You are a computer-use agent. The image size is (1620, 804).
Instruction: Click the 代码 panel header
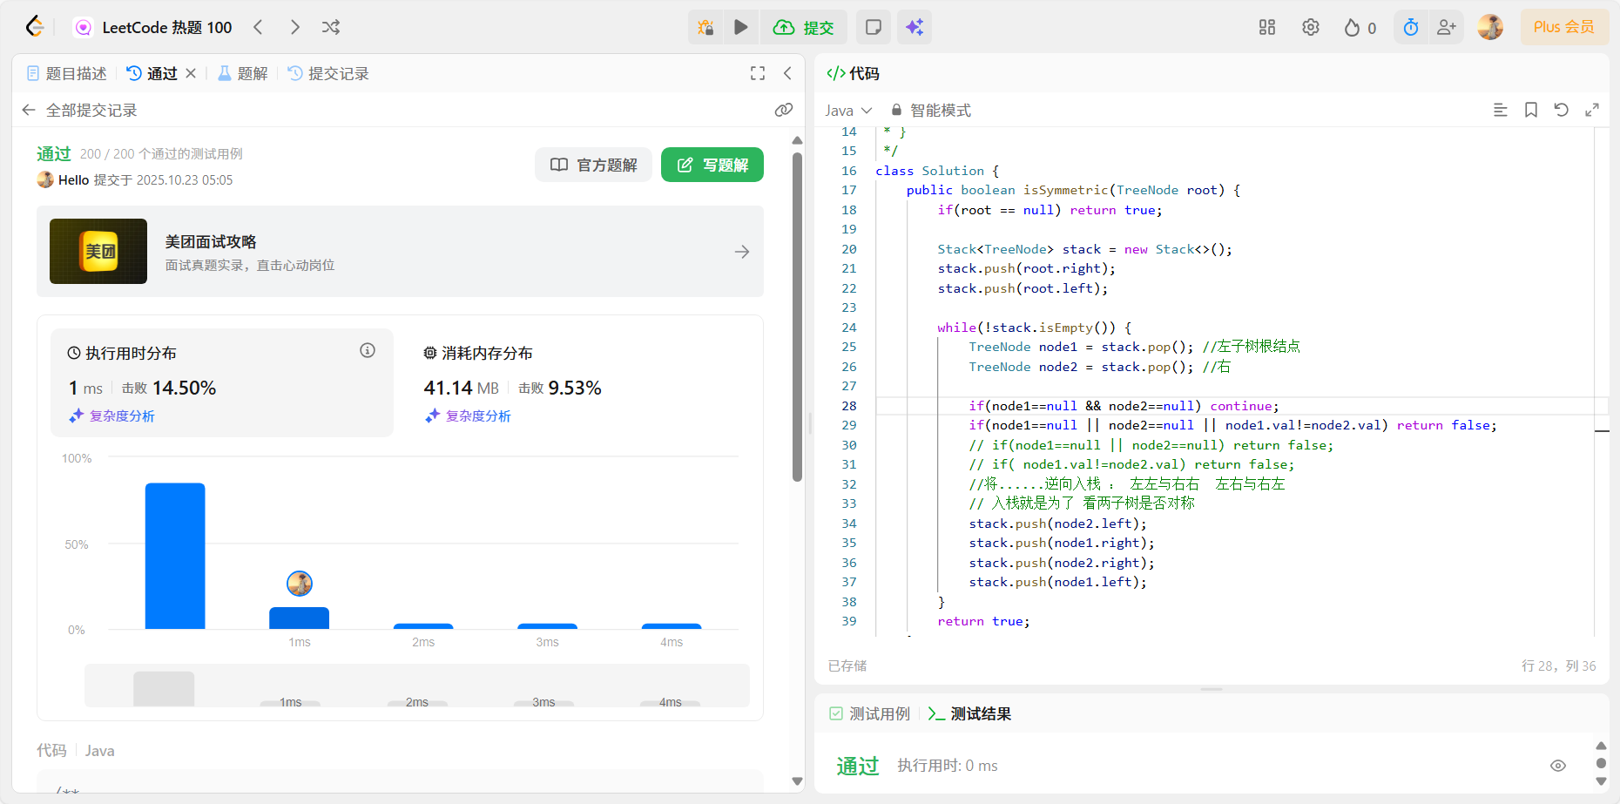click(x=853, y=74)
